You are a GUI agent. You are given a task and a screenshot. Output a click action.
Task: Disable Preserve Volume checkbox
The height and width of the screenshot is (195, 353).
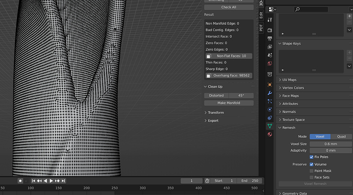[312, 164]
